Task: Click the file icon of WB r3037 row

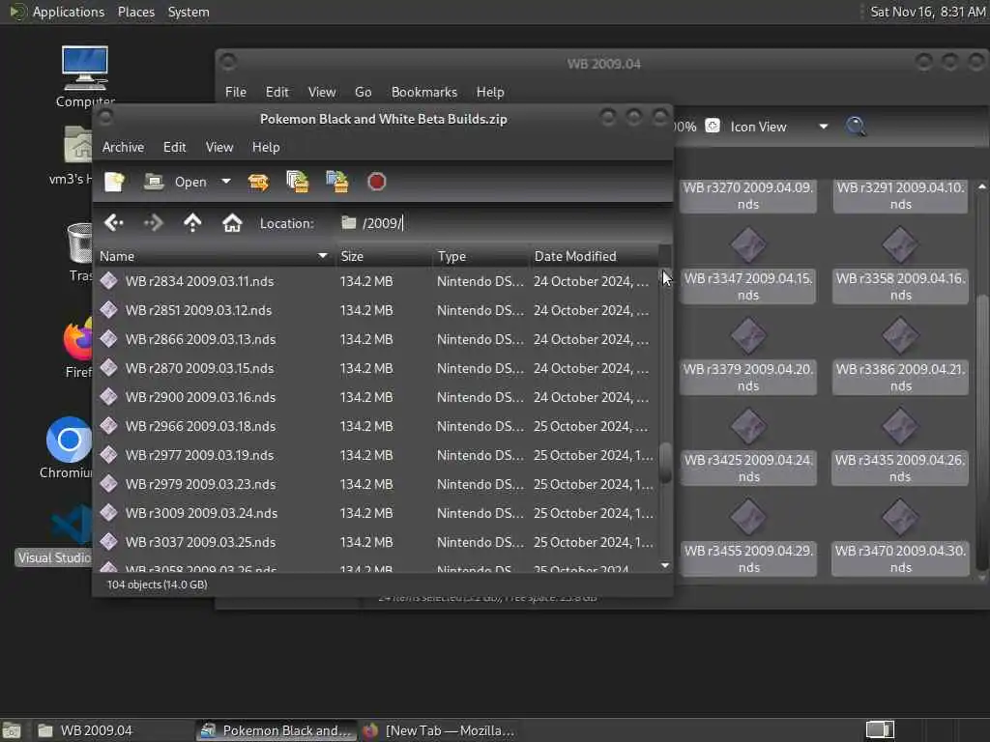Action: (108, 542)
